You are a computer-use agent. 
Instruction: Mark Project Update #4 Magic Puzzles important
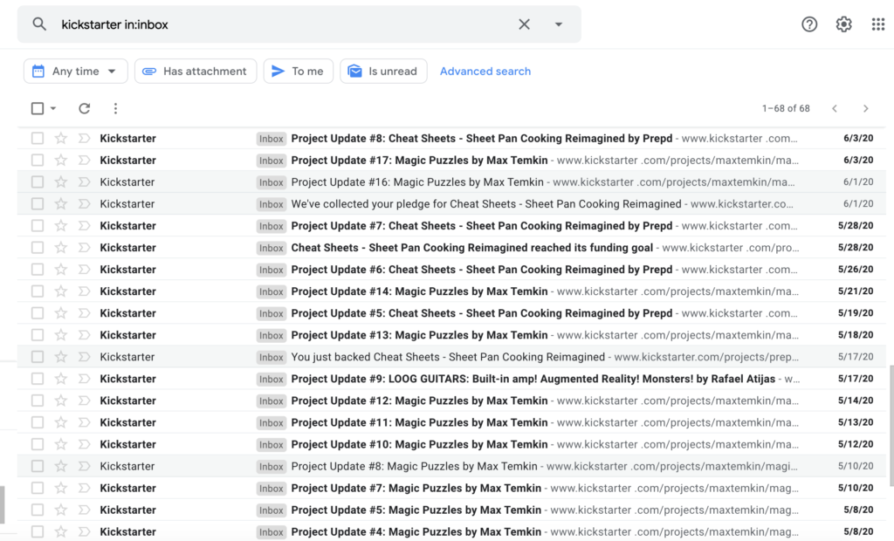tap(85, 531)
